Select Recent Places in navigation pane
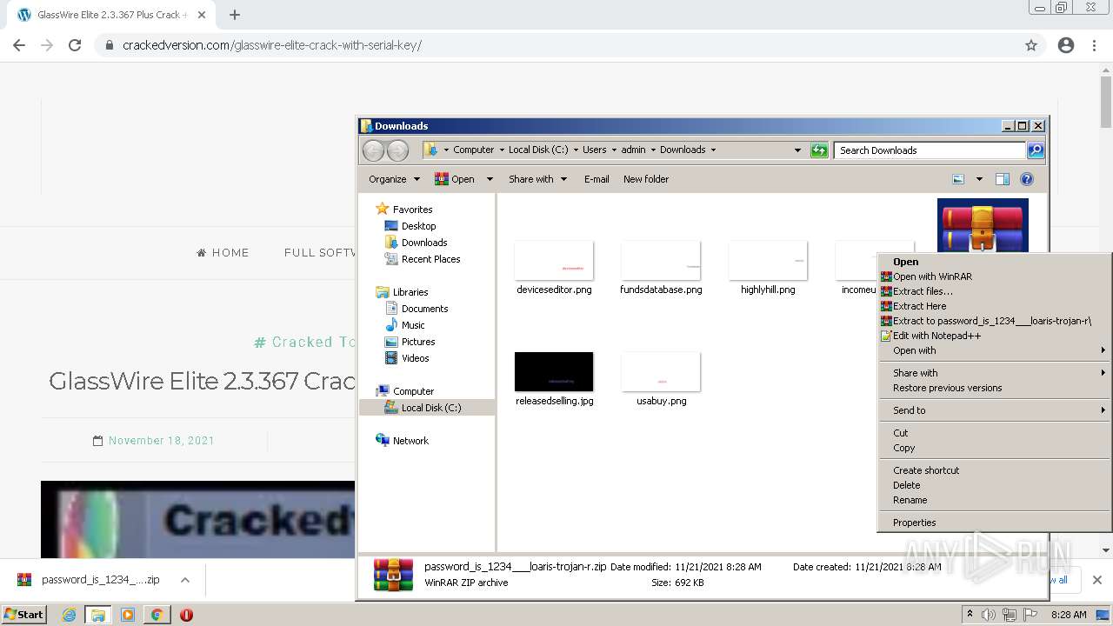 (x=430, y=259)
